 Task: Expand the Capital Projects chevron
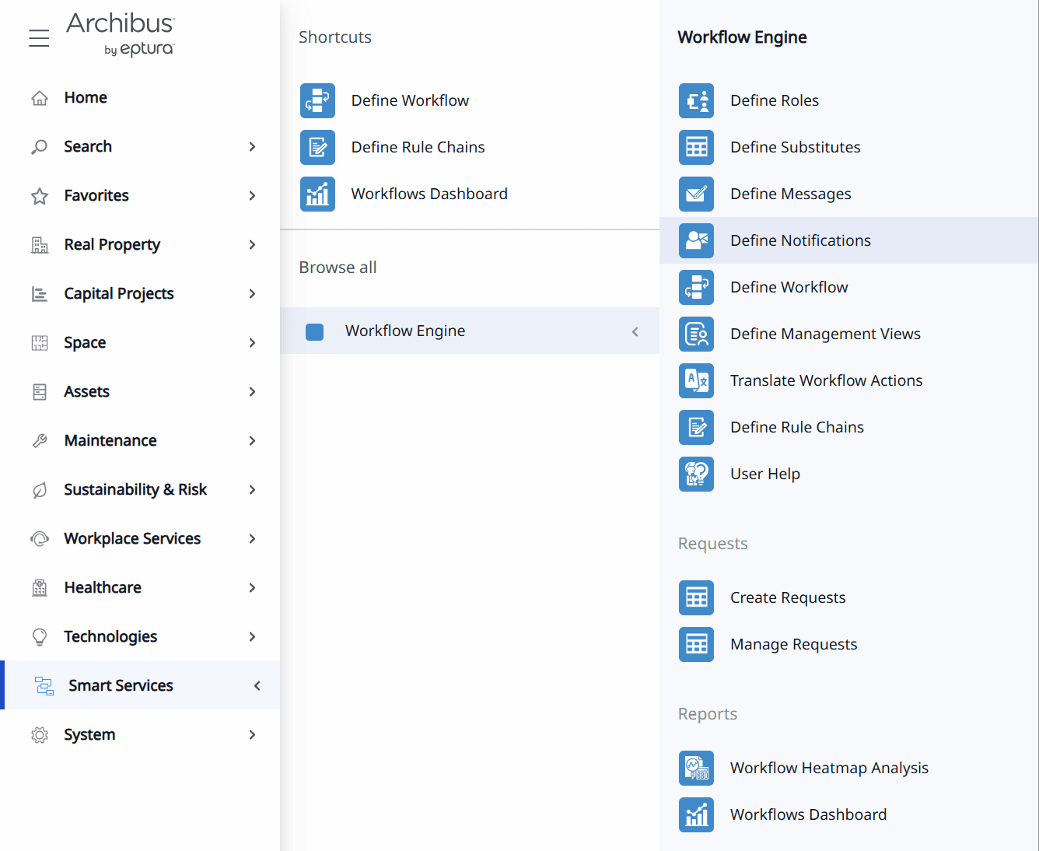pyautogui.click(x=252, y=294)
